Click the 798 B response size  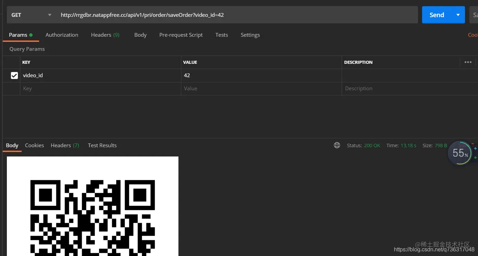tap(441, 146)
